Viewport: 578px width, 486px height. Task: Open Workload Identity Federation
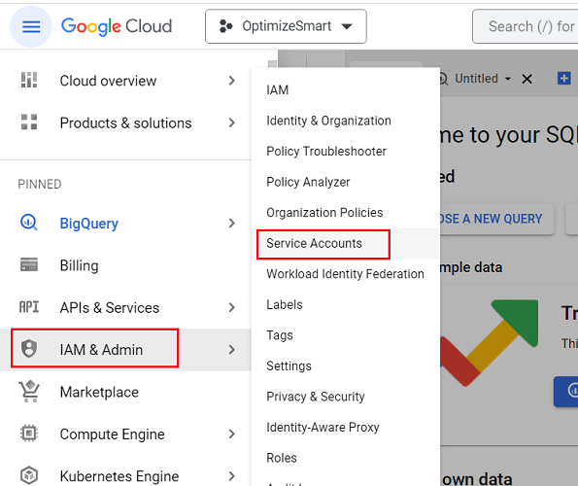click(346, 274)
